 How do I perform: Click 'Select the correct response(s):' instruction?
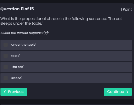pos(25,33)
